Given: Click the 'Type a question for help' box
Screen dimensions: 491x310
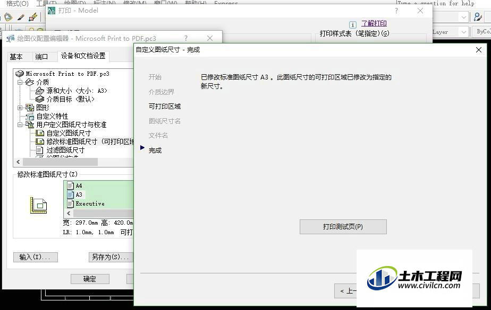Looking at the screenshot, I should 436,3.
